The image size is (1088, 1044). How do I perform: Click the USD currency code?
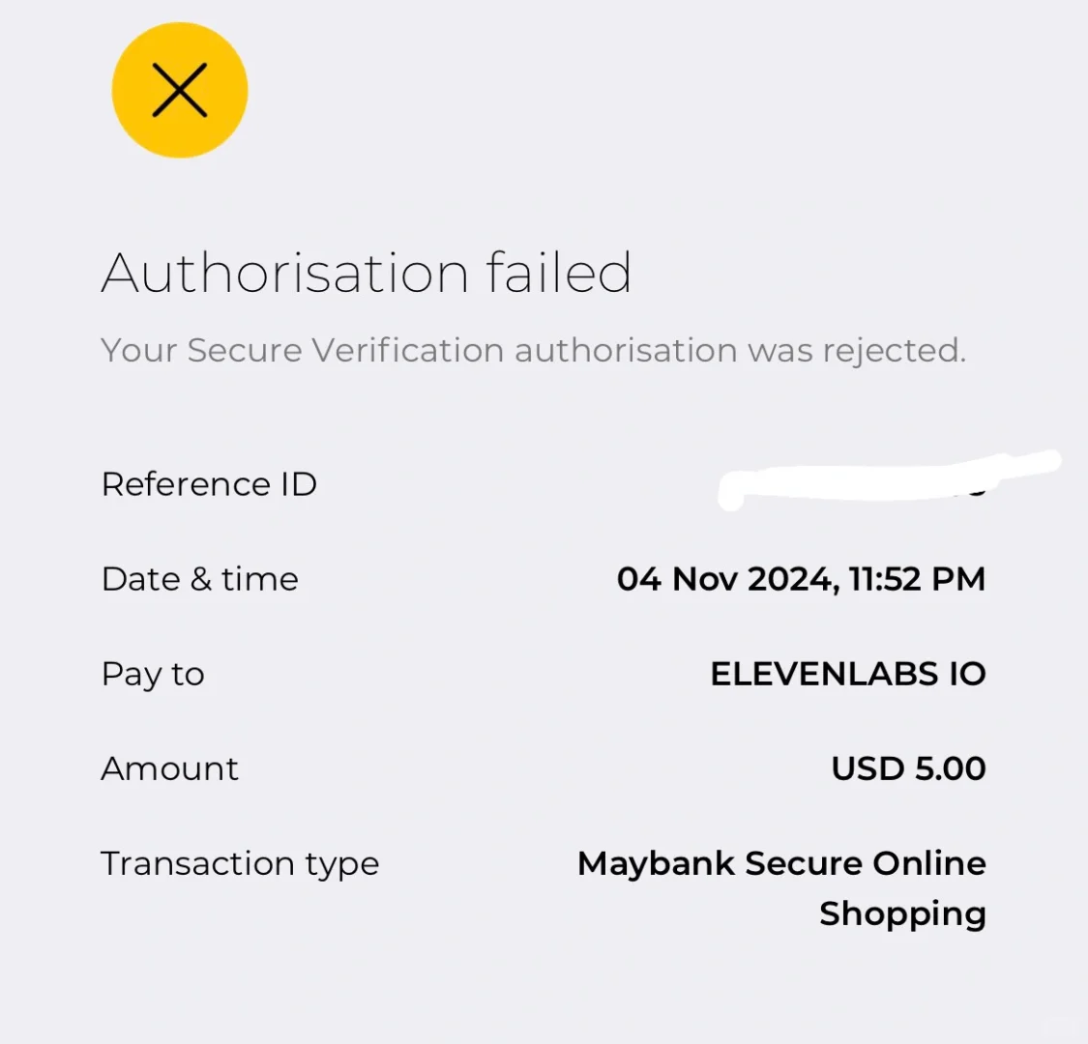point(868,768)
